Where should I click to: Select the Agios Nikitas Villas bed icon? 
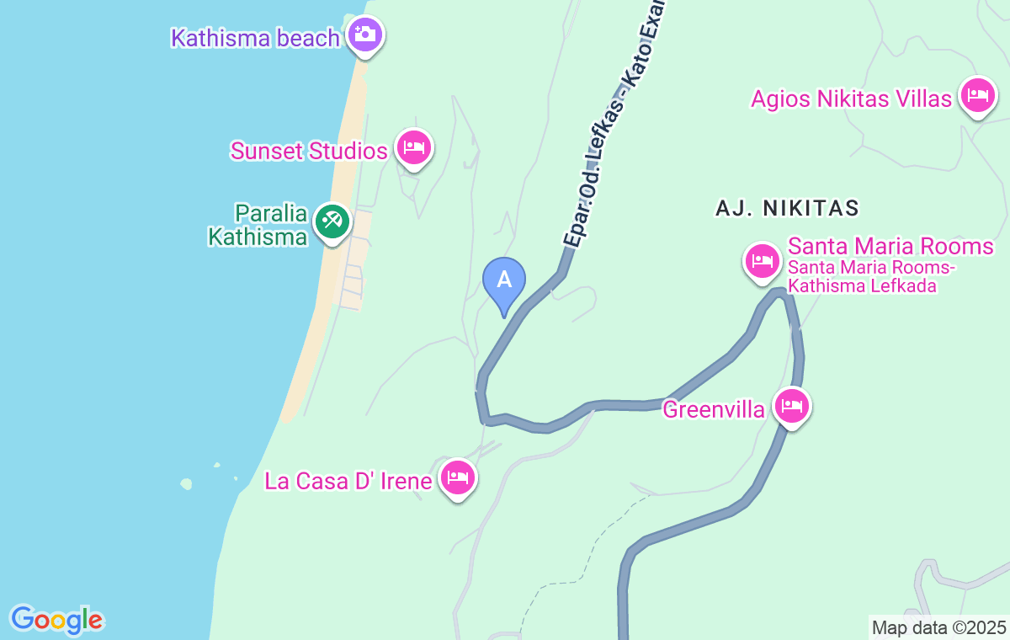click(x=976, y=98)
